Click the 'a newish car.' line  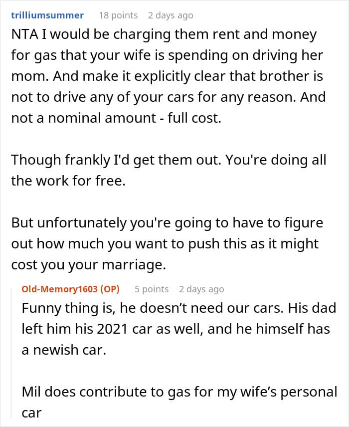pyautogui.click(x=63, y=350)
